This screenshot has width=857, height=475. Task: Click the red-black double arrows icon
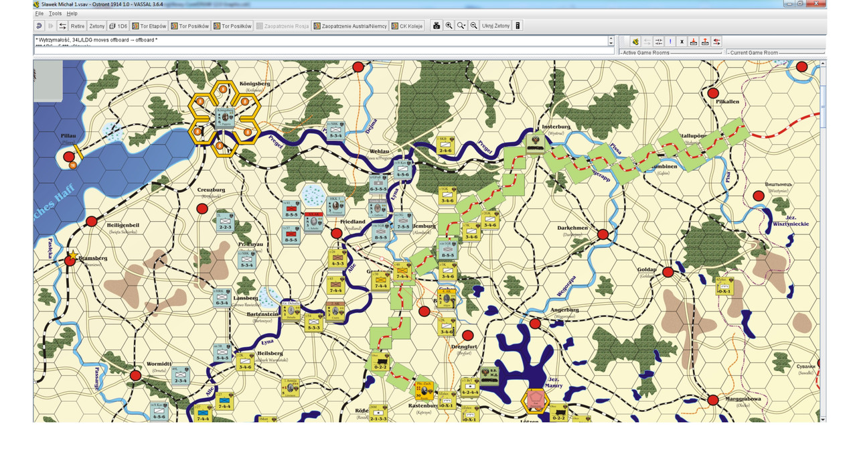click(716, 42)
